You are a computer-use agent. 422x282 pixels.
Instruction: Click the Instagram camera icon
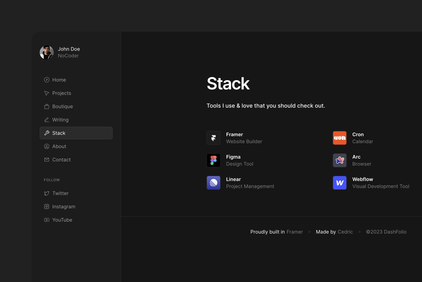pos(47,207)
